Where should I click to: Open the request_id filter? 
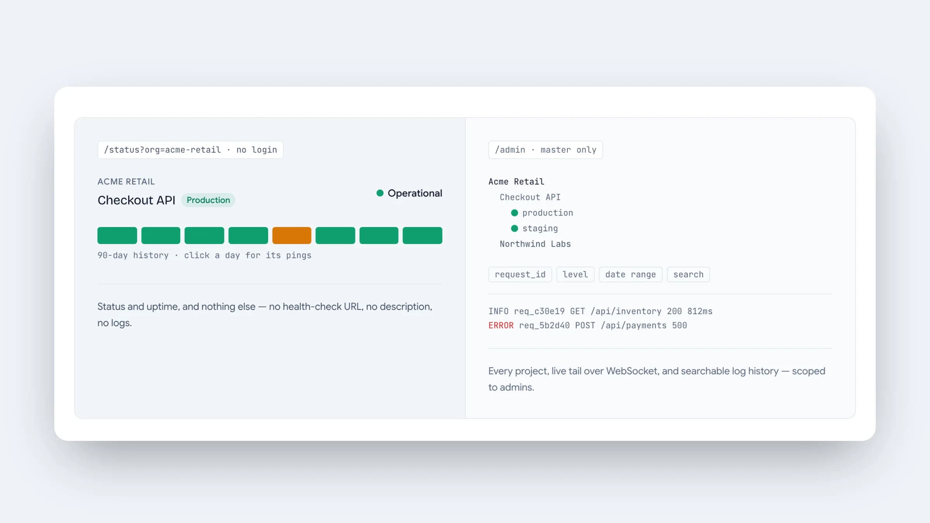click(x=520, y=274)
